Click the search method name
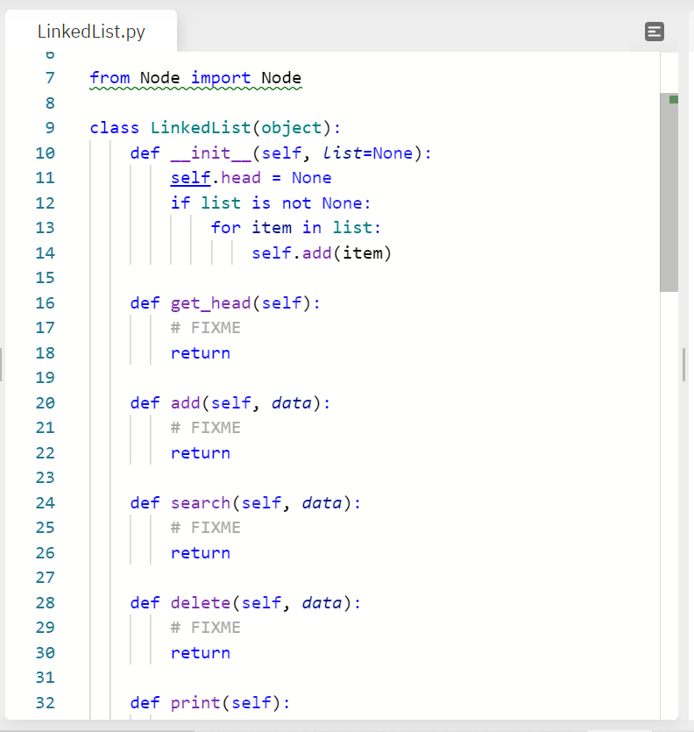The height and width of the screenshot is (732, 694). pos(201,503)
